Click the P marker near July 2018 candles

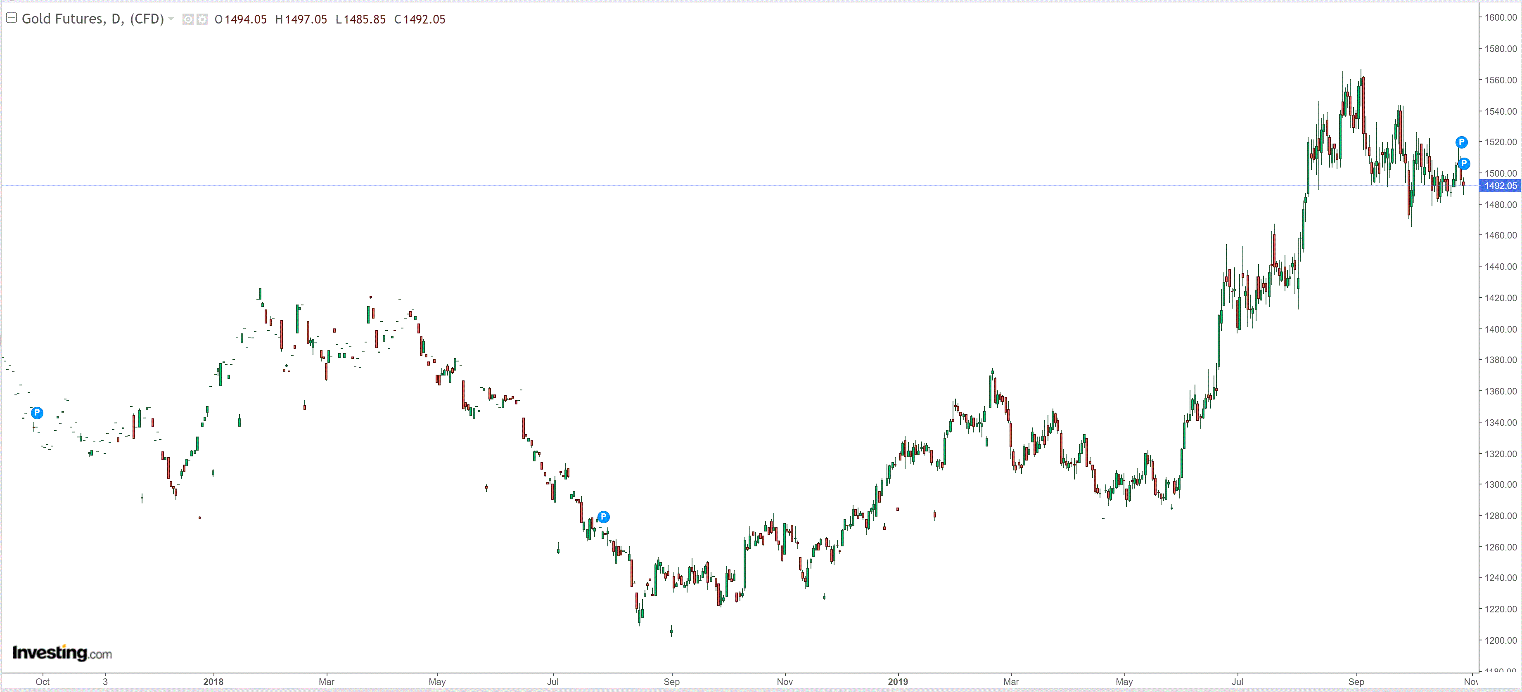[603, 517]
